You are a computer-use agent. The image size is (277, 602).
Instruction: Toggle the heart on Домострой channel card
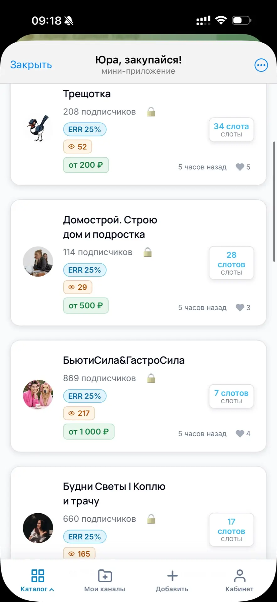240,308
